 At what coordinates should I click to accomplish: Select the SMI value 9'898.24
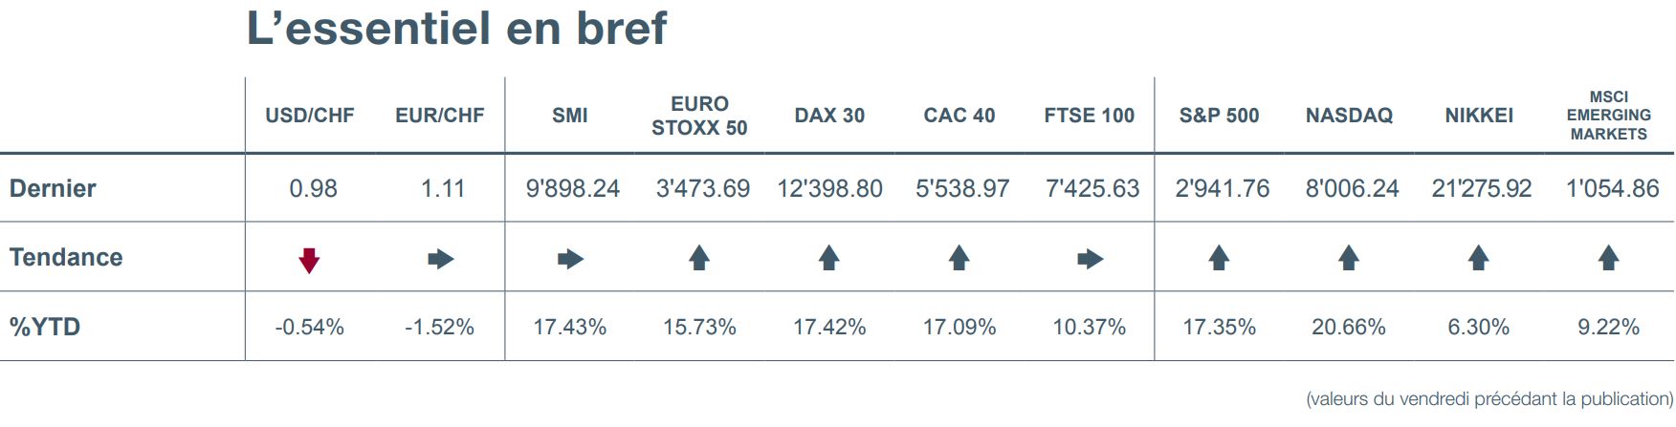coord(573,188)
